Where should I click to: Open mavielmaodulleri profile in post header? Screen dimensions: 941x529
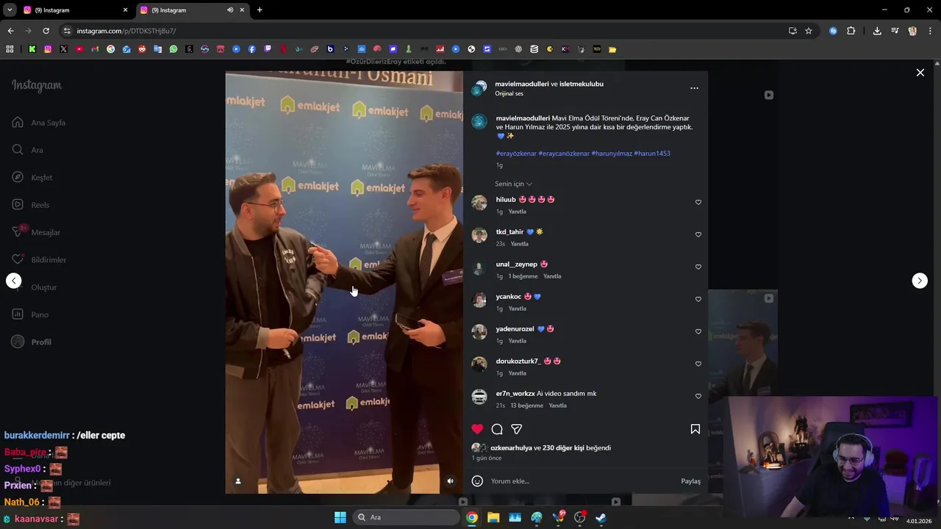pyautogui.click(x=522, y=84)
